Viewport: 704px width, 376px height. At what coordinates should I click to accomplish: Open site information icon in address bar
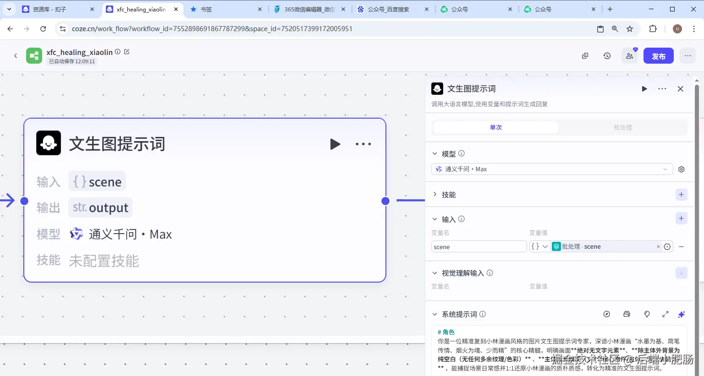point(63,29)
